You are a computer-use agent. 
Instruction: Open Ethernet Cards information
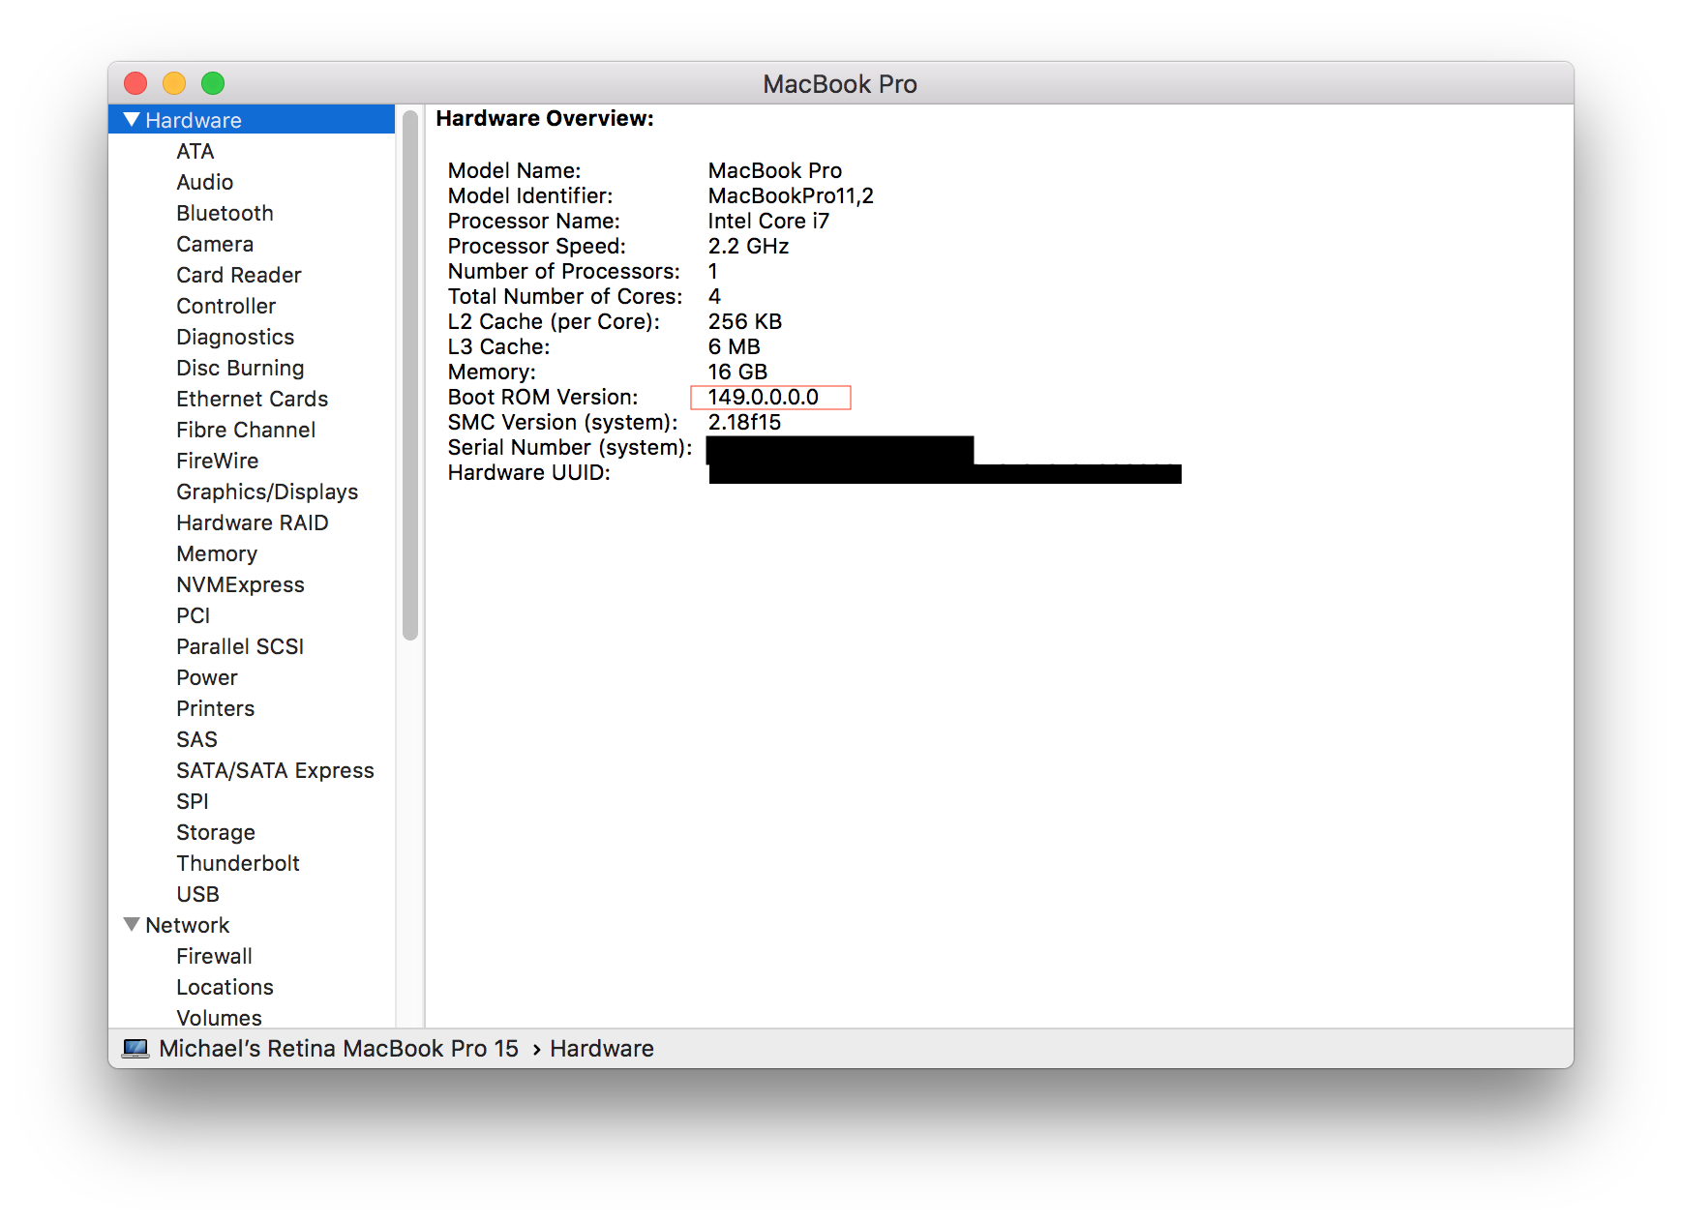point(253,399)
